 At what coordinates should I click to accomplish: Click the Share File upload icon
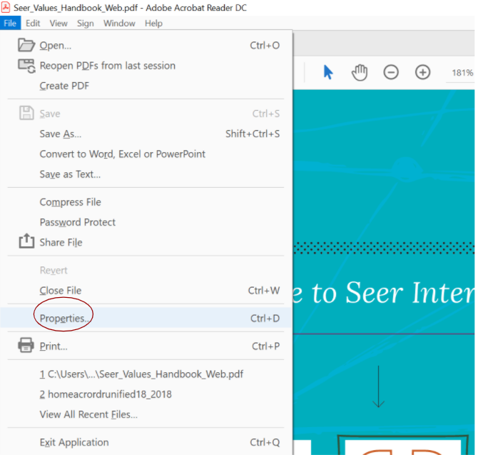[26, 241]
